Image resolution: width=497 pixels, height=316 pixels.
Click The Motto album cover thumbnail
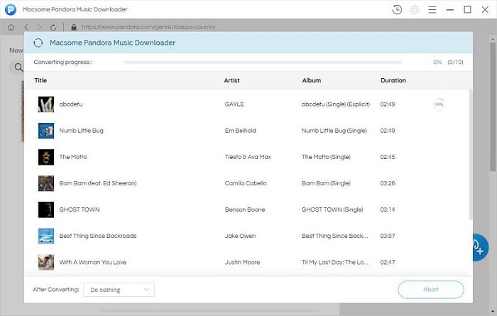tap(45, 157)
